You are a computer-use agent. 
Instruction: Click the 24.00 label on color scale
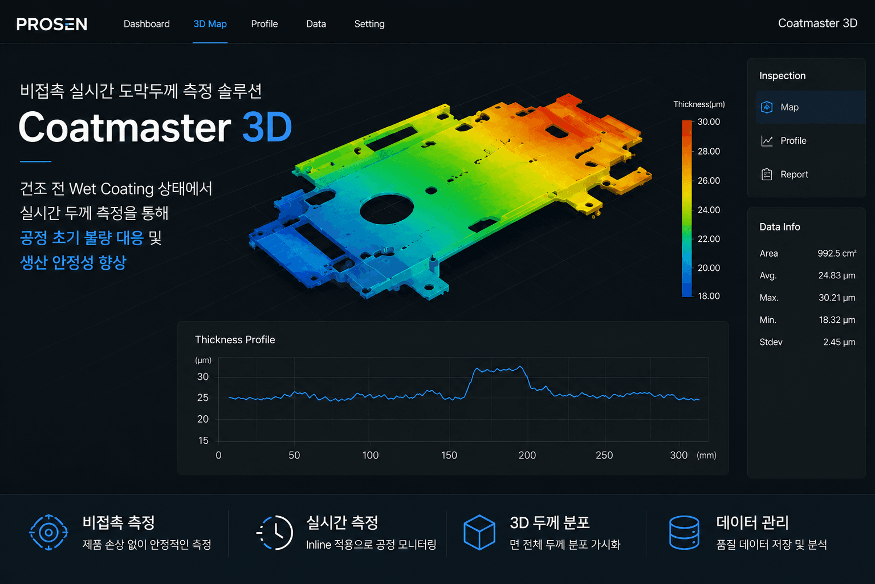709,210
